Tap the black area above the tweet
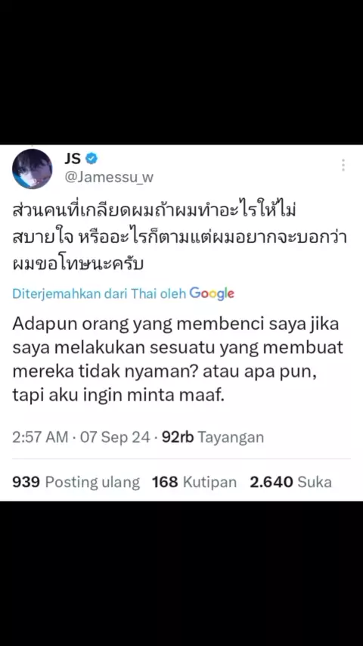The width and height of the screenshot is (363, 646). (x=181, y=72)
